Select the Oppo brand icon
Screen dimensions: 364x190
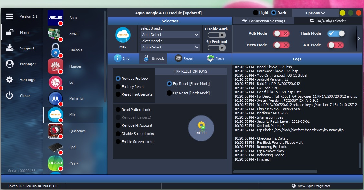pos(56,163)
